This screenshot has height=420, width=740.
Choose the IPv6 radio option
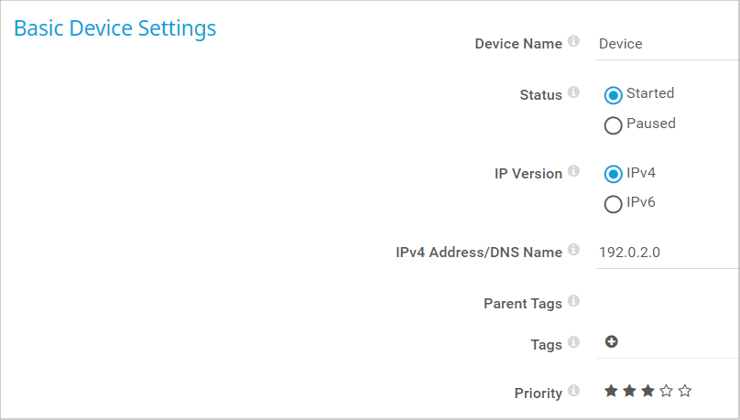(x=614, y=205)
